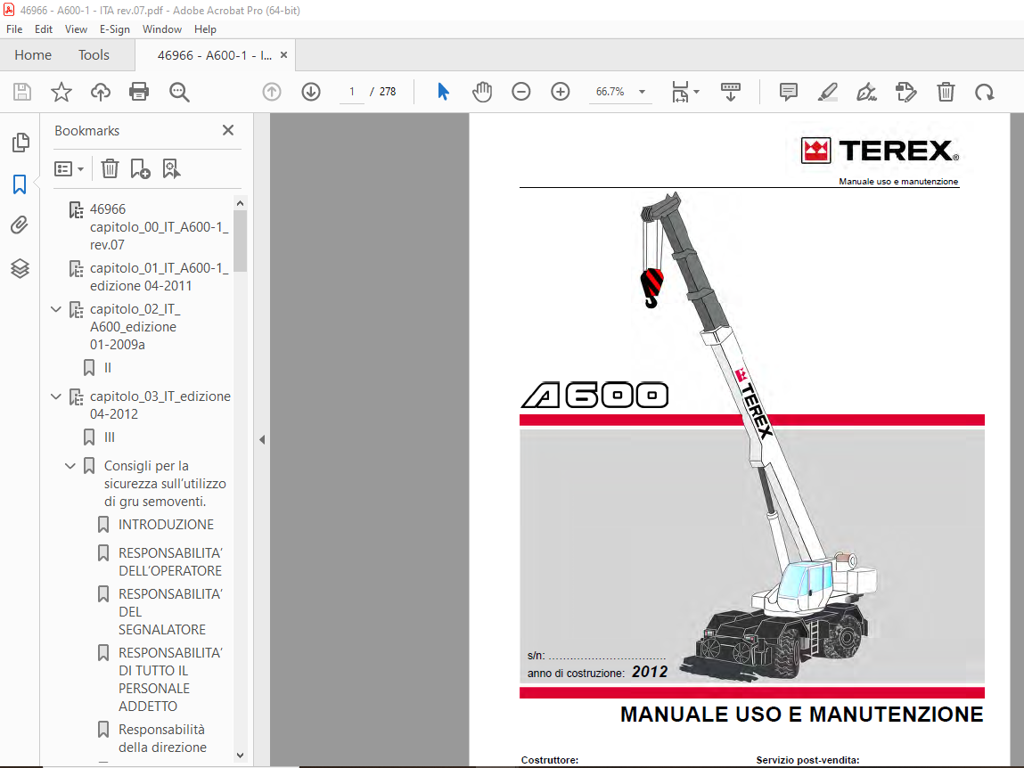Image resolution: width=1024 pixels, height=768 pixels.
Task: Open bookmarks options menu dropdown
Action: click(70, 169)
